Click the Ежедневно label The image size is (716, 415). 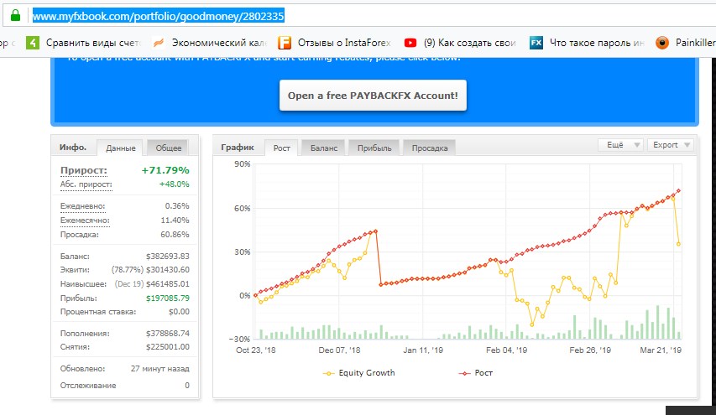pos(82,206)
